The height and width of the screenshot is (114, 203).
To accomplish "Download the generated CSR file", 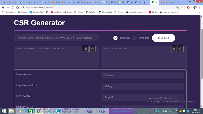I will [174, 49].
